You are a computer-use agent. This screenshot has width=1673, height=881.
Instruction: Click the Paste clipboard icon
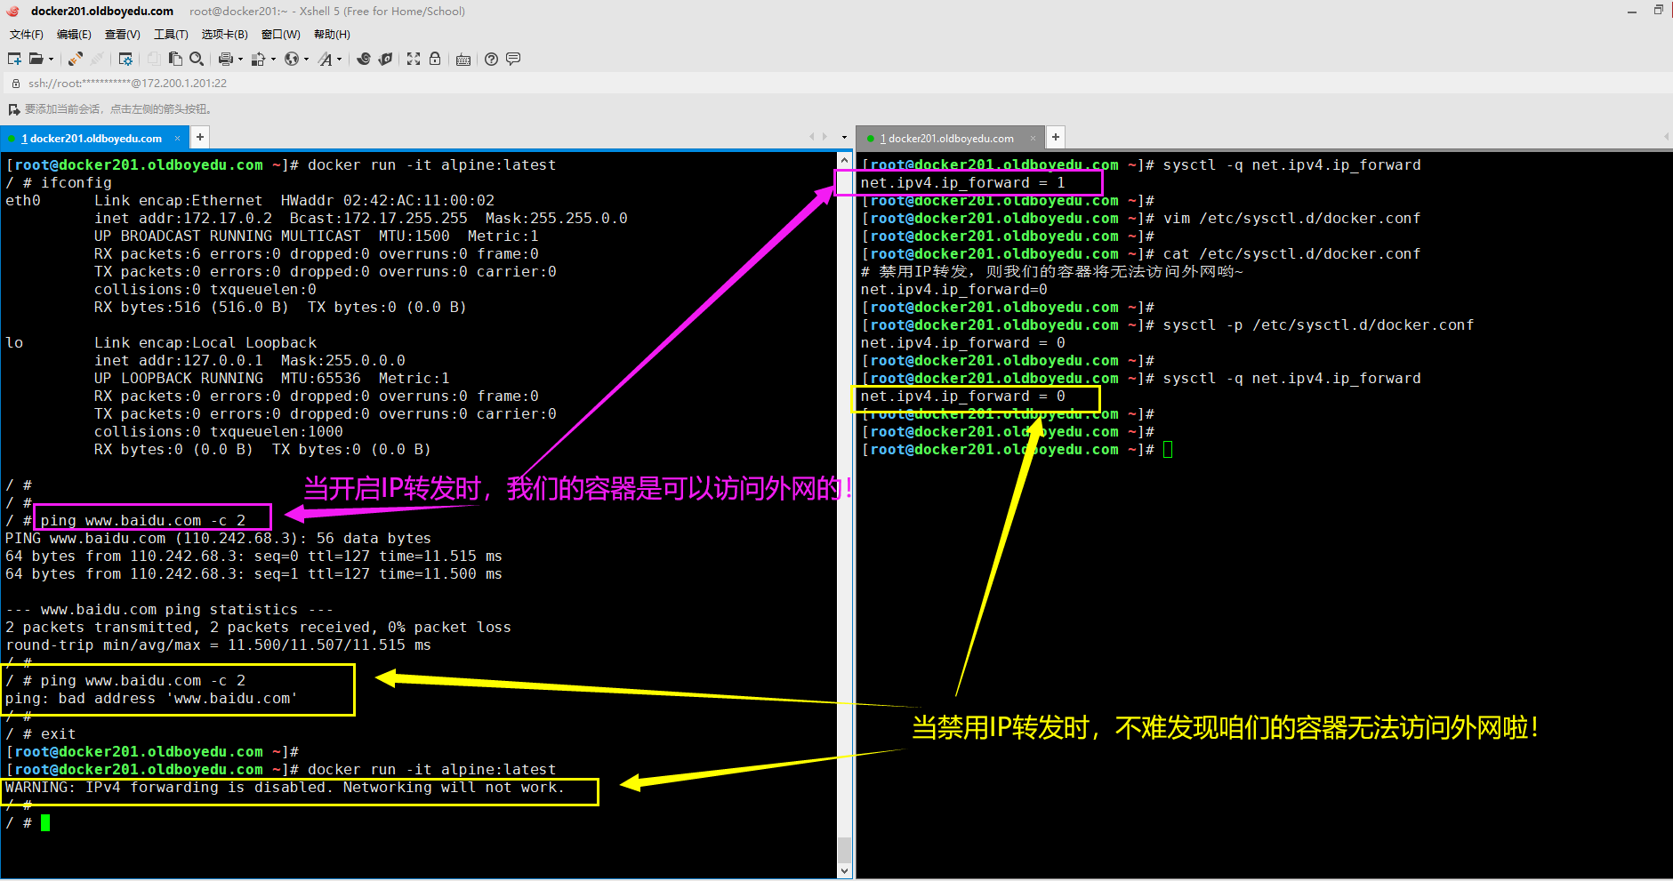pyautogui.click(x=175, y=59)
